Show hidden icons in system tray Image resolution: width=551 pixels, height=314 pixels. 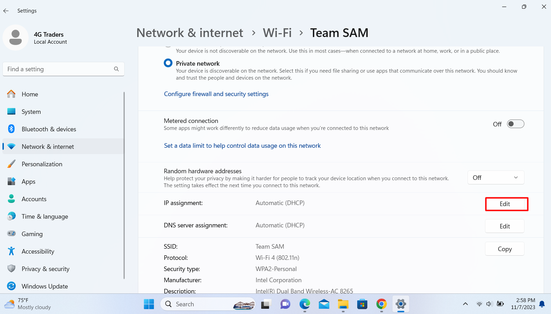pyautogui.click(x=465, y=304)
